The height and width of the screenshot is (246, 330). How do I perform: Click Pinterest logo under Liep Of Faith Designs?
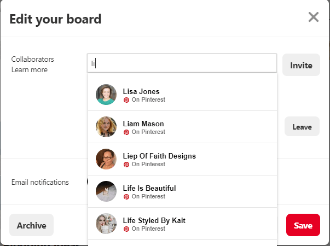(126, 165)
